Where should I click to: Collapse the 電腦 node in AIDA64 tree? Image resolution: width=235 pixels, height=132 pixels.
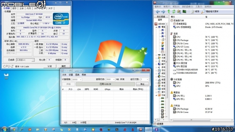(156, 27)
